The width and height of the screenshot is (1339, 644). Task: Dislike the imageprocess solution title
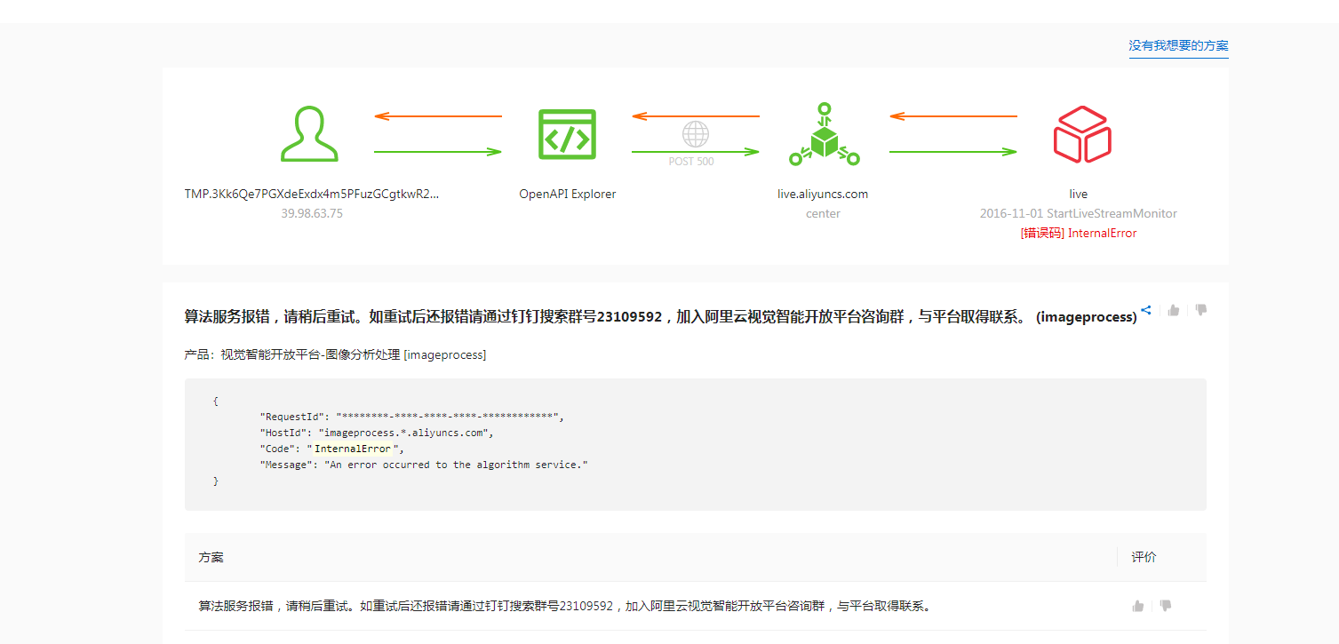(x=1201, y=310)
